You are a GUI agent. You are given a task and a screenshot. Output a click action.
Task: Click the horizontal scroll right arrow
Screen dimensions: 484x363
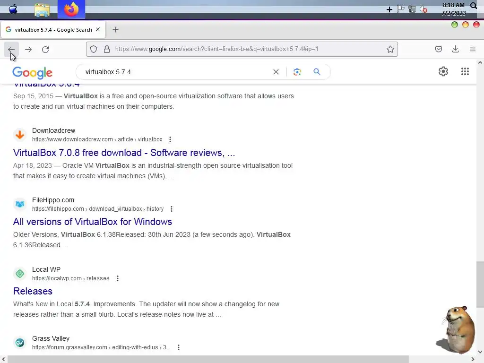(473, 359)
